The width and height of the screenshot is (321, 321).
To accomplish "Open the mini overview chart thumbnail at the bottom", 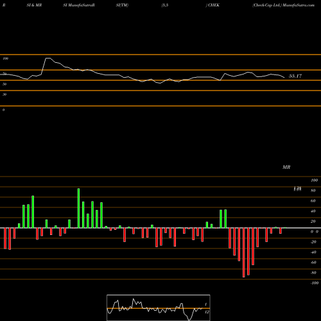I will (159, 308).
